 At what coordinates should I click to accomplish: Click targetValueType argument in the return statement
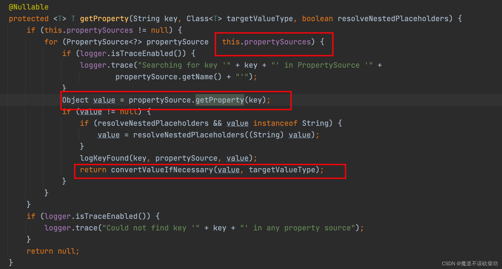click(282, 170)
